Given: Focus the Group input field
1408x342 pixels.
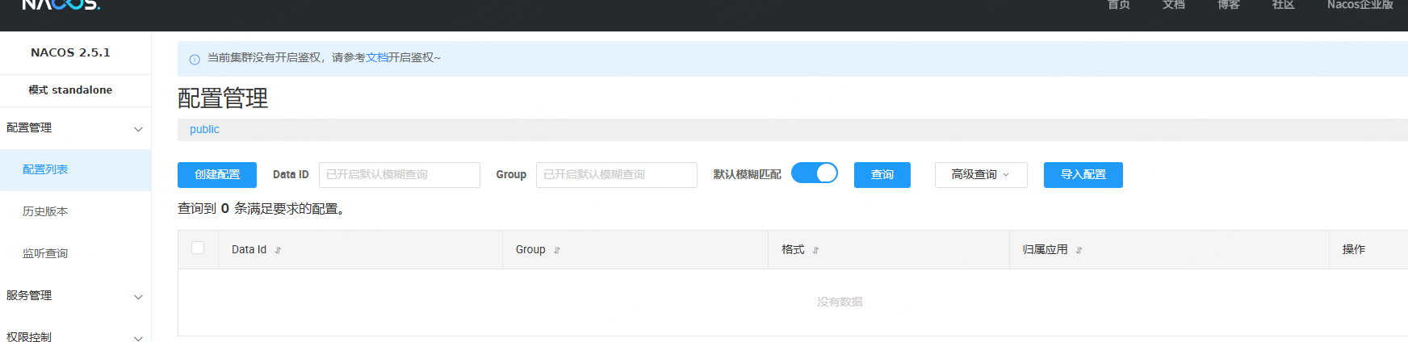Looking at the screenshot, I should [617, 175].
